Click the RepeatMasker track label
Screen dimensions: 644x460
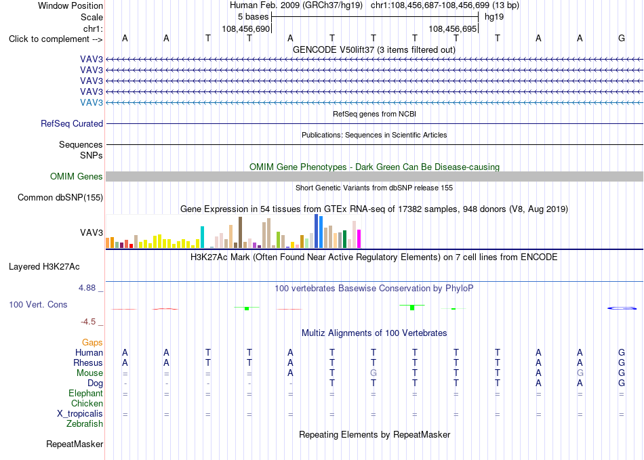click(75, 444)
